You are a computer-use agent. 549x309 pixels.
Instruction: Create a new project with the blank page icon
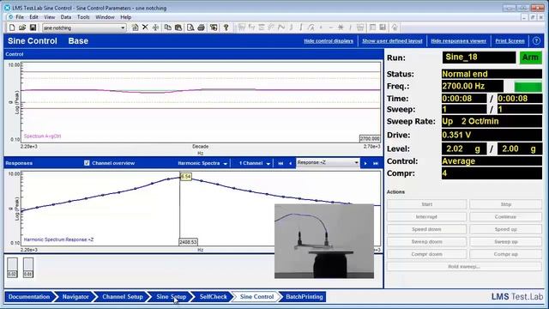(x=12, y=27)
